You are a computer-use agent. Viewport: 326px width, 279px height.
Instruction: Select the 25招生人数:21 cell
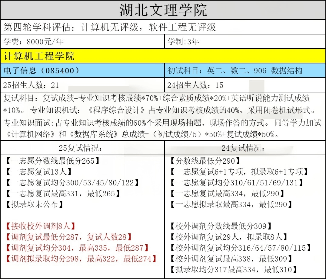pos(31,85)
